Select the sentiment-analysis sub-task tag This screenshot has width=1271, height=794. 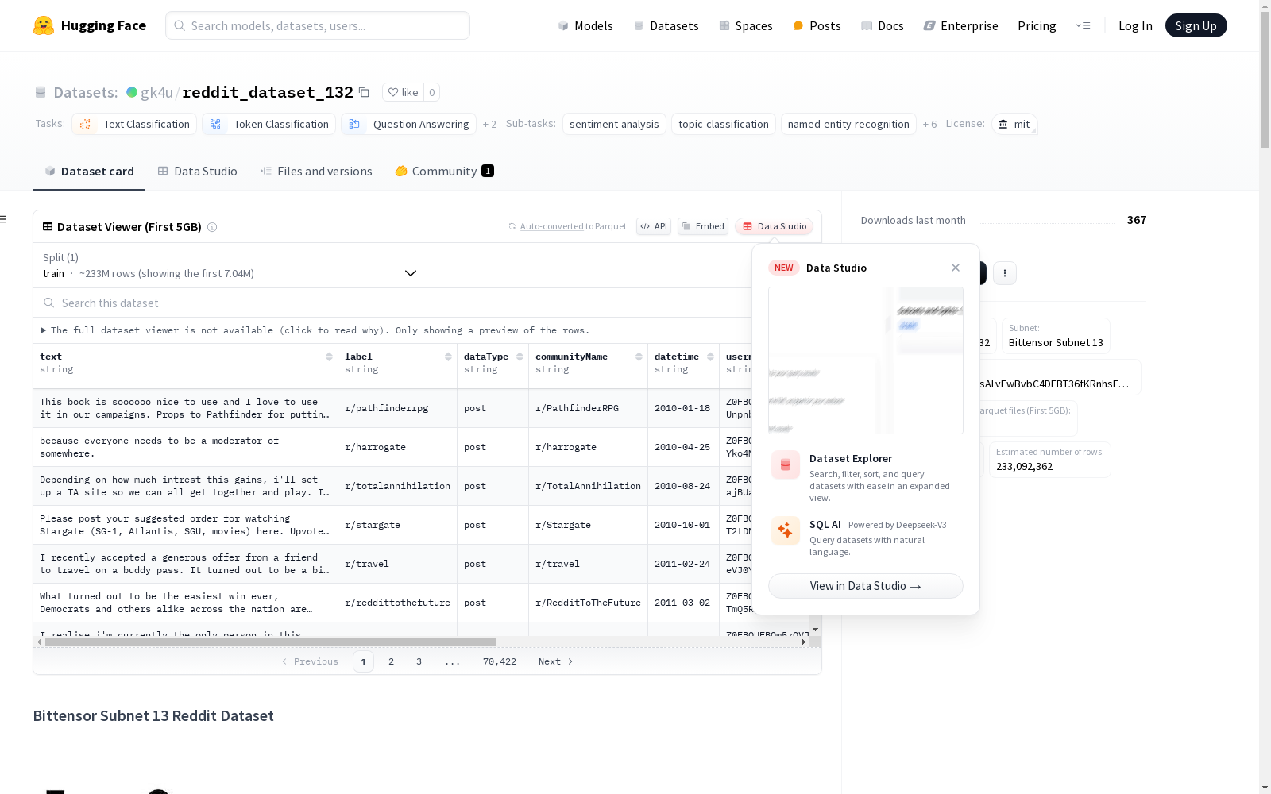pyautogui.click(x=614, y=124)
